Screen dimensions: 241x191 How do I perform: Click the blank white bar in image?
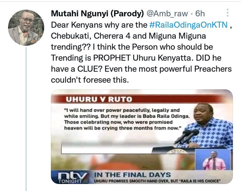107,148
